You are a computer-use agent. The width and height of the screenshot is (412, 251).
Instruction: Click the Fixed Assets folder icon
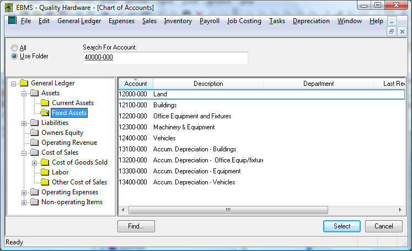click(45, 113)
